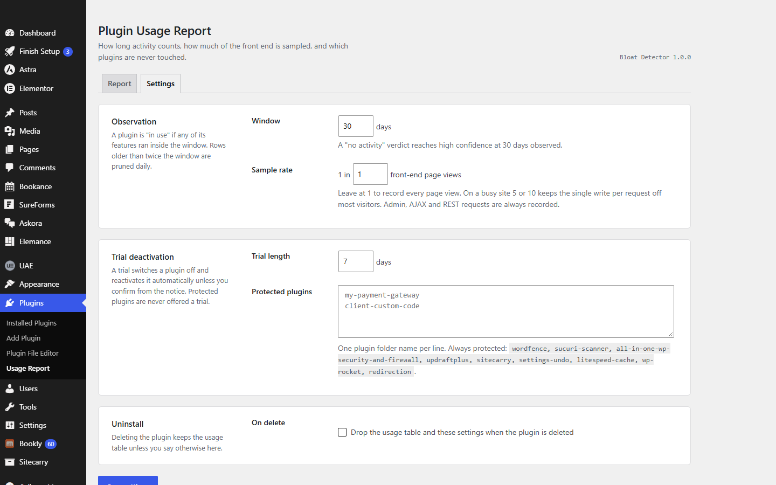Enable drop usage table on delete checkbox
This screenshot has width=776, height=485.
click(x=342, y=432)
